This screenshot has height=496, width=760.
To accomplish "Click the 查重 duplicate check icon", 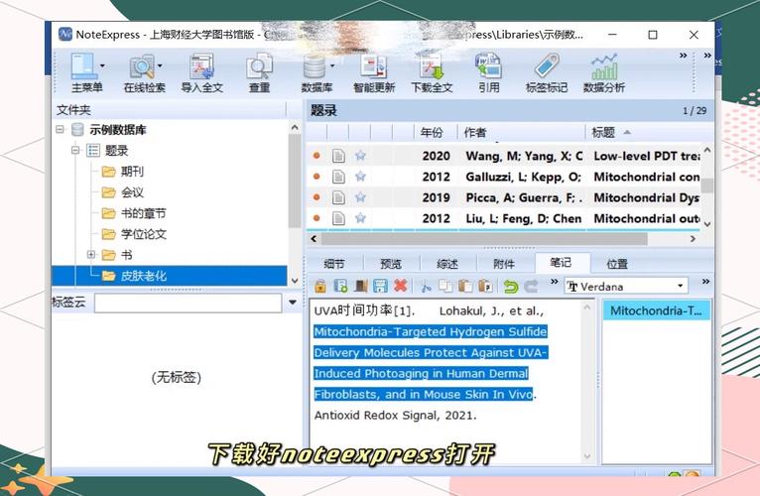I will [259, 66].
